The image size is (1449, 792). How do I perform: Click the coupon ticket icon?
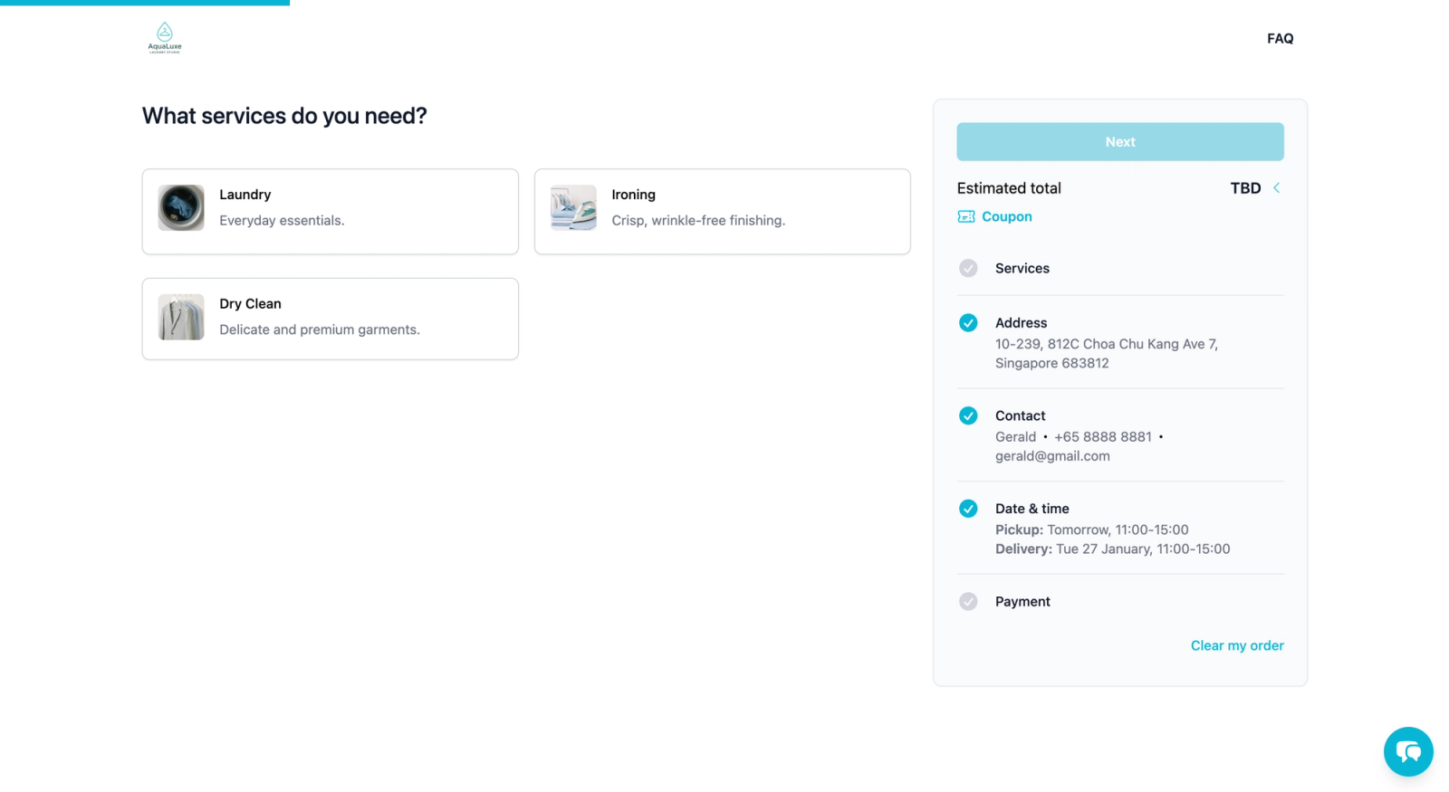point(966,216)
